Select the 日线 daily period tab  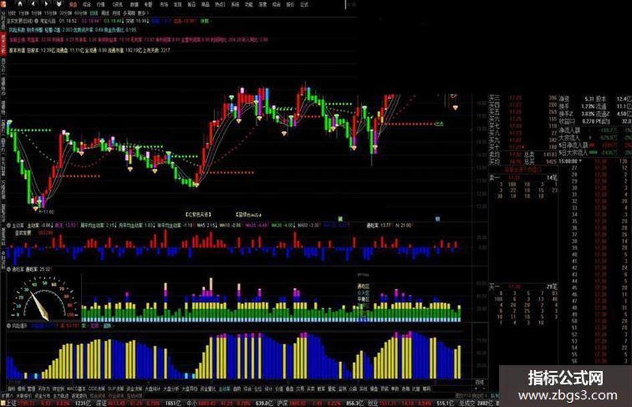pos(94,13)
